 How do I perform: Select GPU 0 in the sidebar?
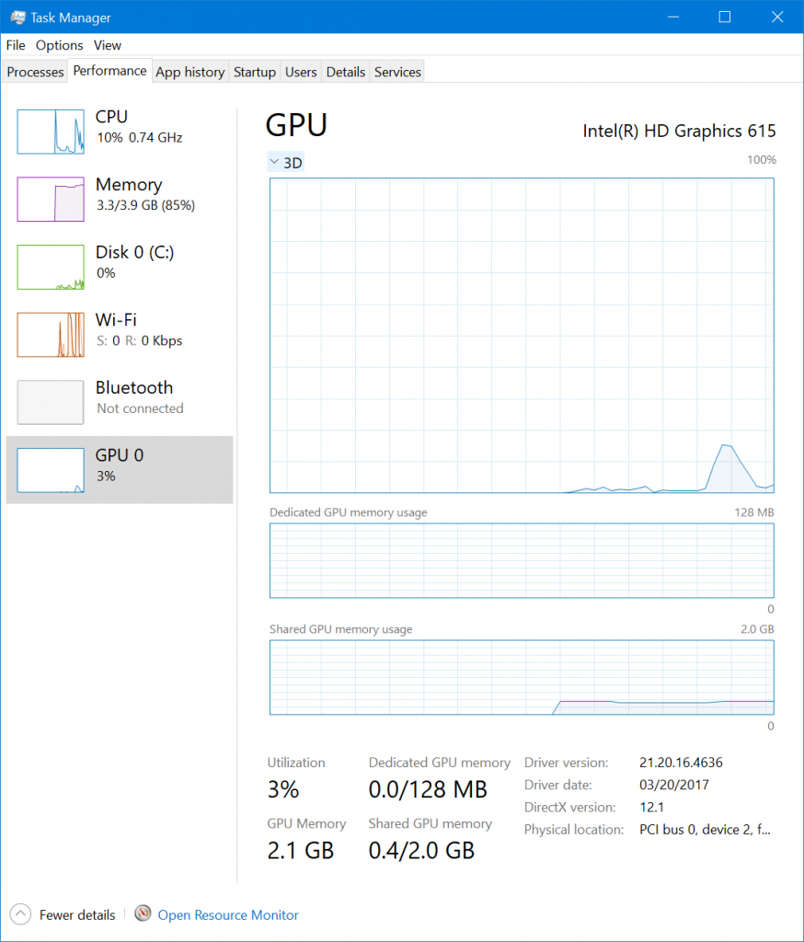120,465
